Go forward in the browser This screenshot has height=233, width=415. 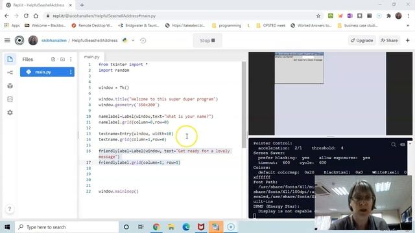pyautogui.click(x=16, y=16)
